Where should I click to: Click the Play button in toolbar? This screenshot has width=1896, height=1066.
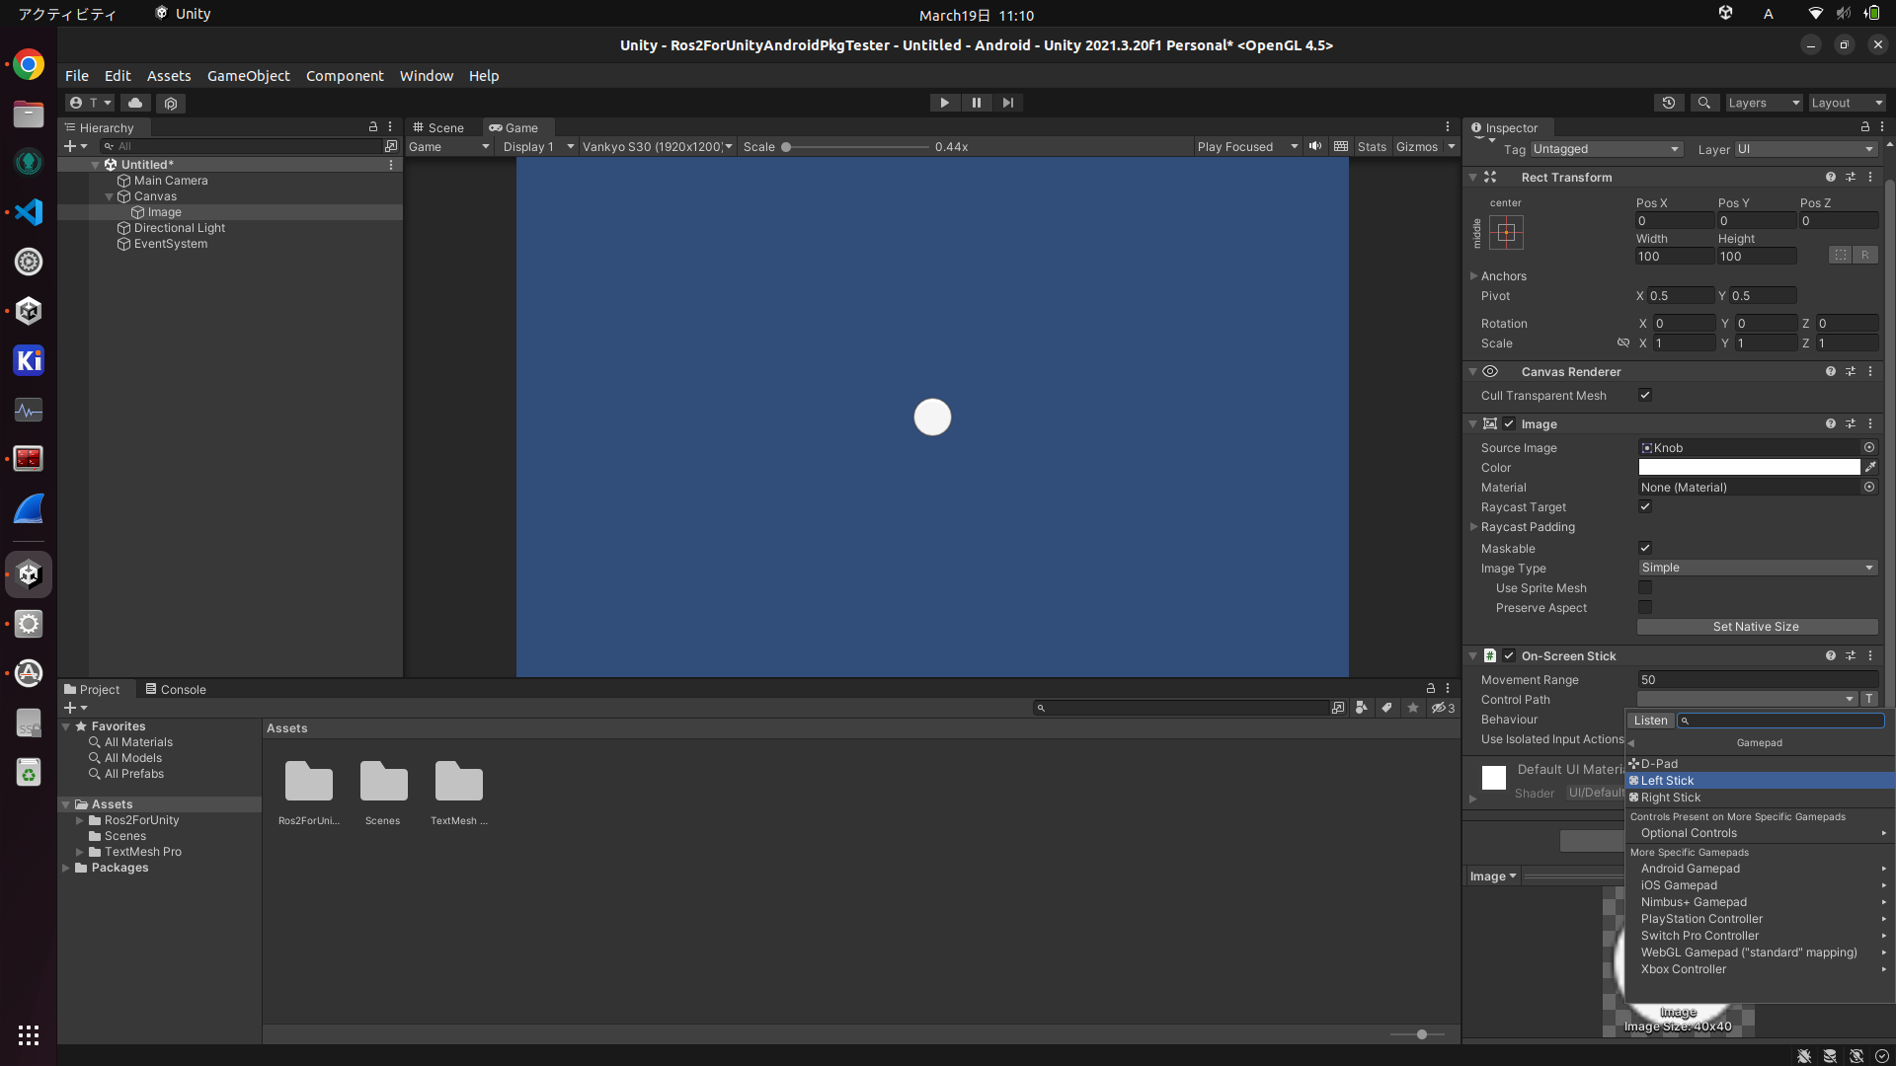(944, 103)
